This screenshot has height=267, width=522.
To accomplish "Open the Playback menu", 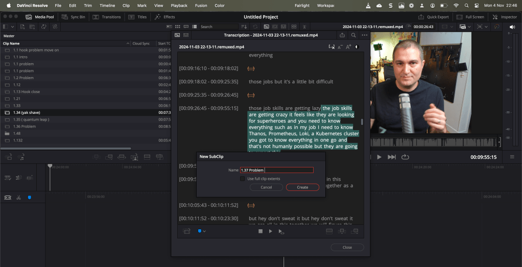I will [x=179, y=5].
